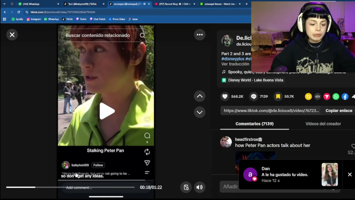Image resolution: width=355 pixels, height=200 pixels.
Task: Click the search magnifier in the video search bar
Action: click(x=143, y=35)
